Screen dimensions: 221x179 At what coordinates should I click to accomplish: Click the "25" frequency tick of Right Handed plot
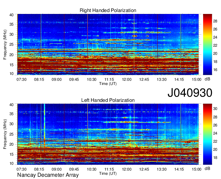(11, 44)
